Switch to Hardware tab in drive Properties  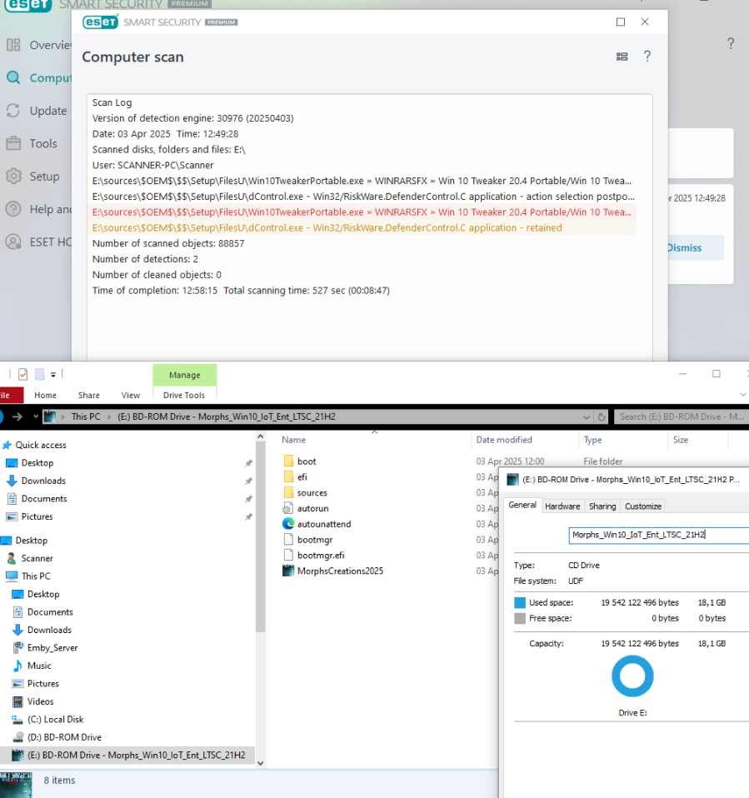click(562, 506)
